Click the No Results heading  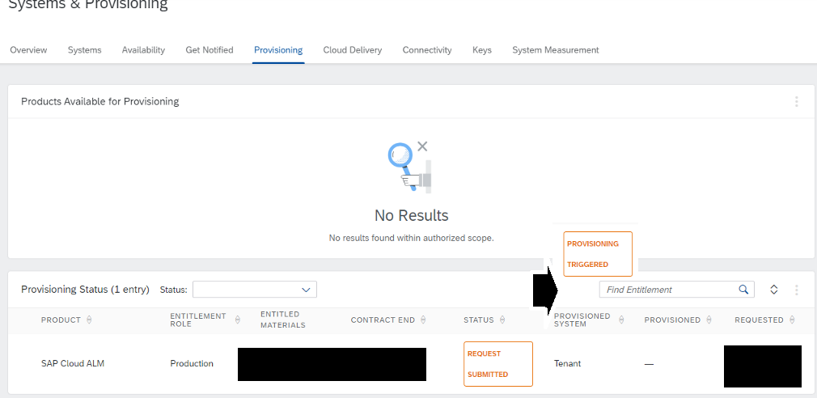click(411, 215)
